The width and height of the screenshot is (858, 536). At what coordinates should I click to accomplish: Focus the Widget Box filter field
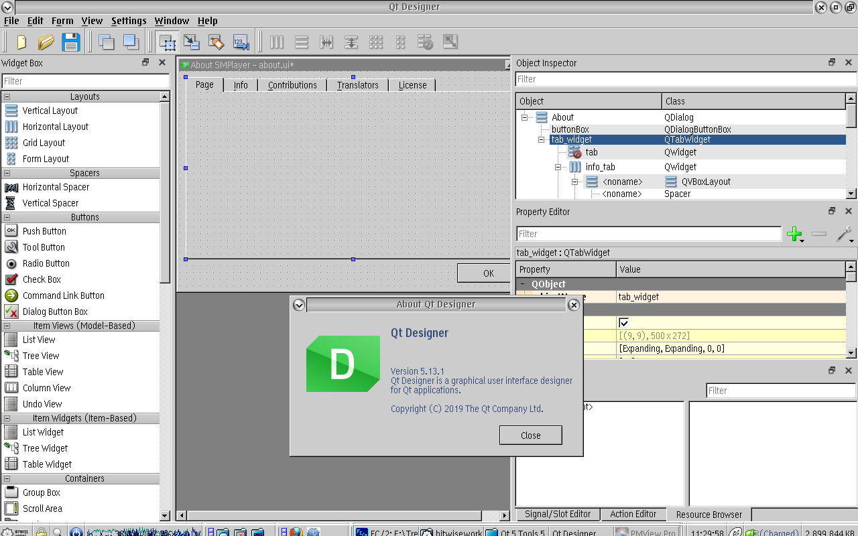point(85,81)
